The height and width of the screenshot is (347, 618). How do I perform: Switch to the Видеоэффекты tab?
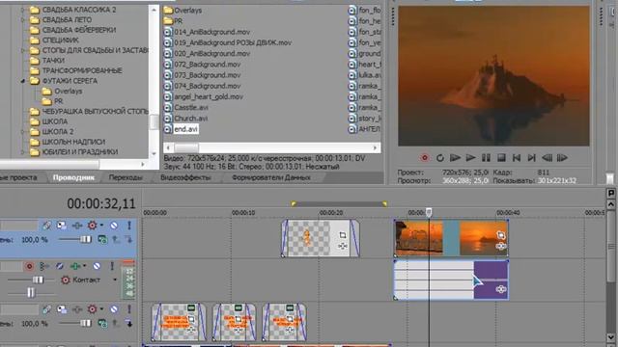click(x=185, y=177)
